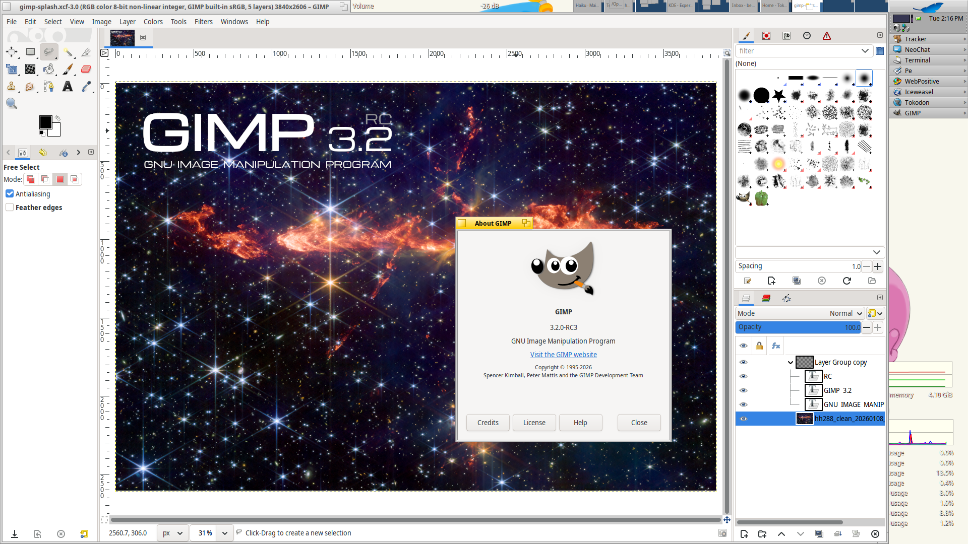This screenshot has width=968, height=544.
Task: Click the Credits button in About GIMP
Action: pos(487,422)
